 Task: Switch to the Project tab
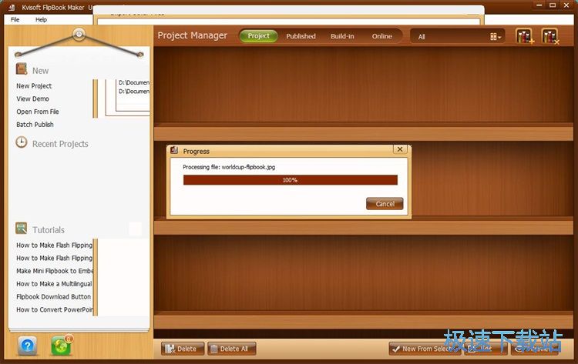point(258,36)
